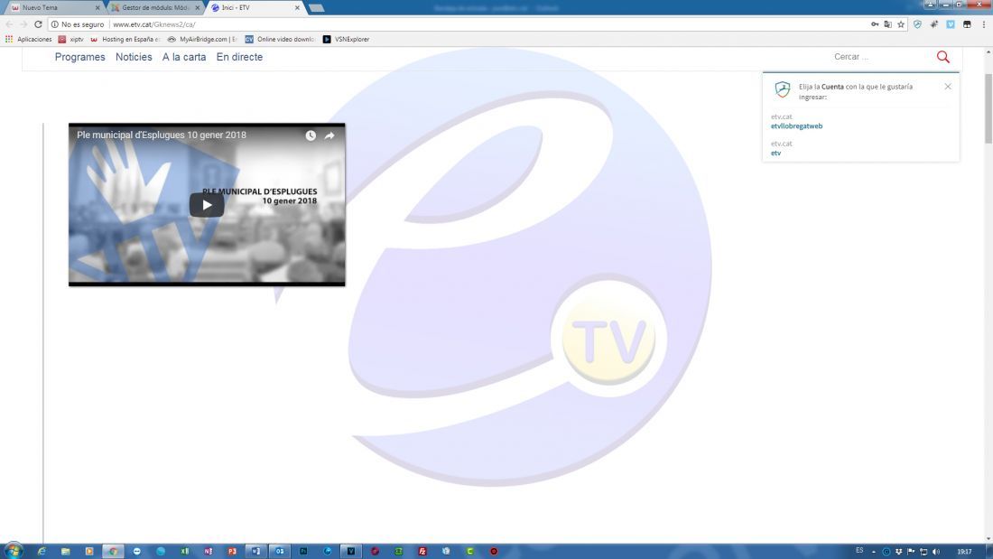Open the VSNExplorer bookmark

(346, 40)
